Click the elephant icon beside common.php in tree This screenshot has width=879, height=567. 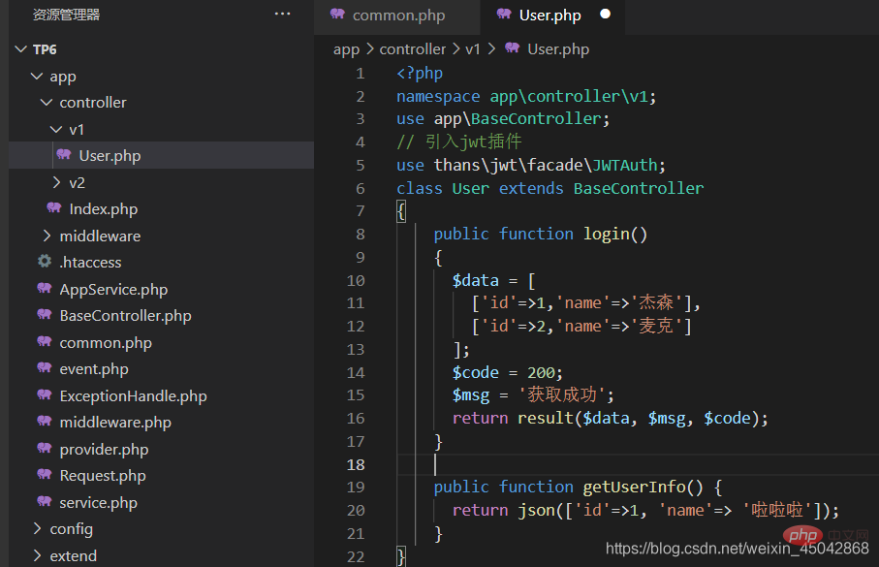pos(45,341)
